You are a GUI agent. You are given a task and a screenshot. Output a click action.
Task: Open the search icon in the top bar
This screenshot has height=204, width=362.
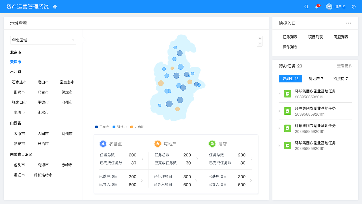pos(306,6)
